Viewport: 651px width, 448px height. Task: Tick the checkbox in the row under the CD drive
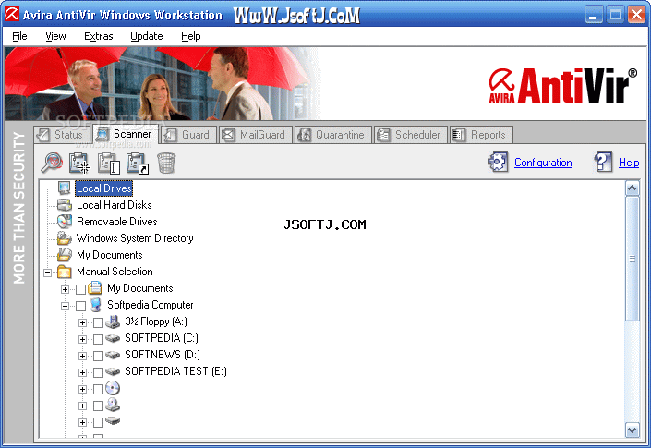[99, 406]
